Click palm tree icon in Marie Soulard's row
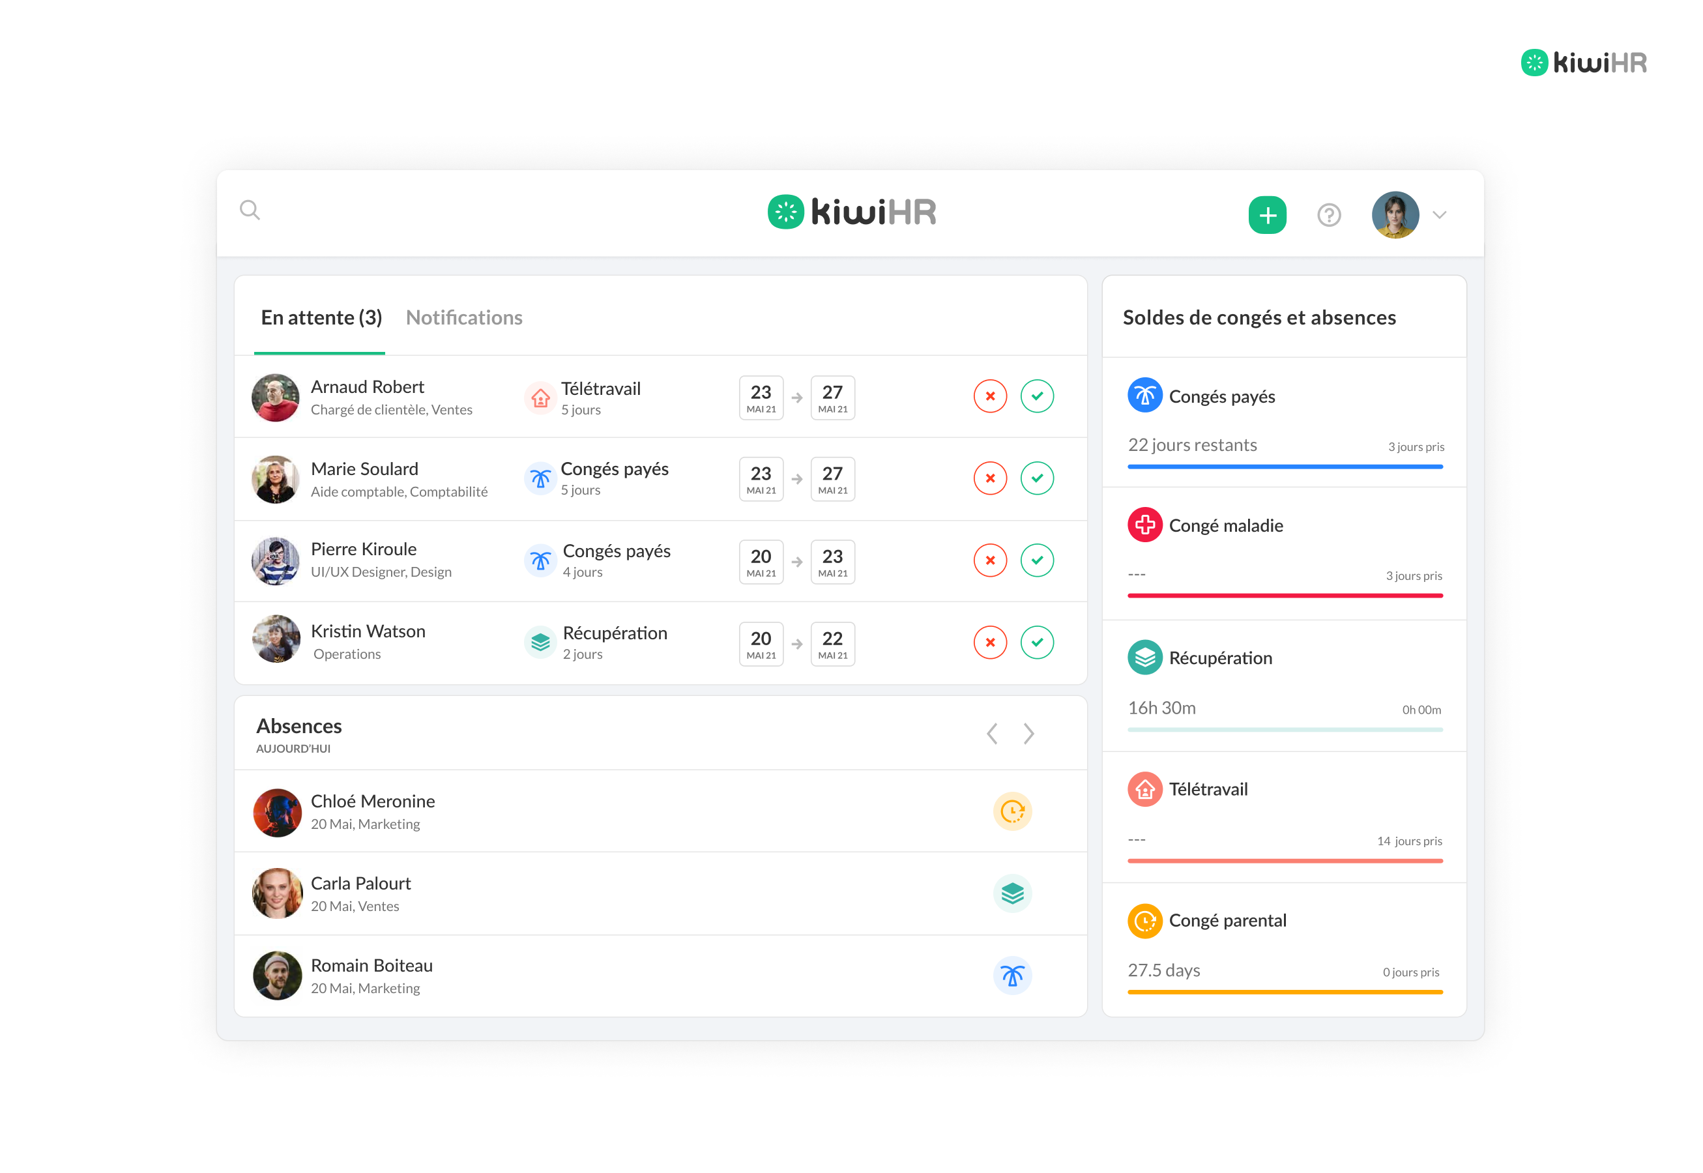Viewport: 1703px width, 1173px height. click(x=540, y=479)
